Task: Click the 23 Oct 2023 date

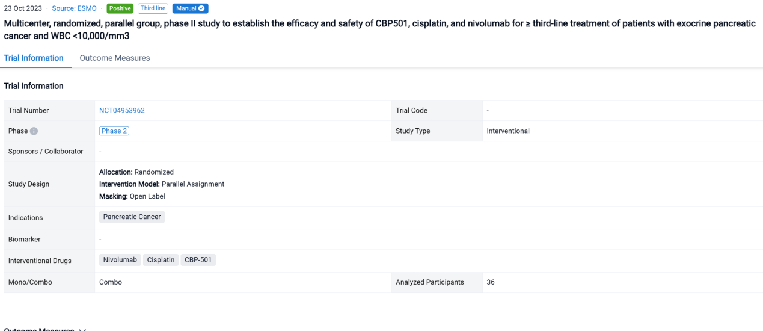Action: [23, 8]
